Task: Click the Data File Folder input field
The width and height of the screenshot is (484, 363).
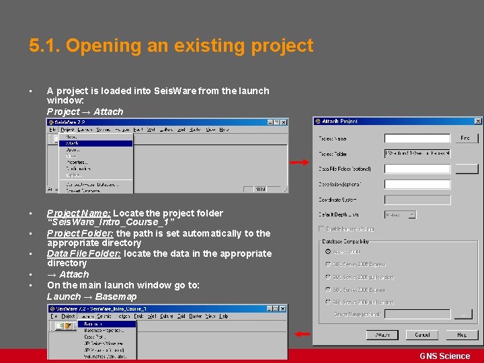Action: pyautogui.click(x=417, y=169)
